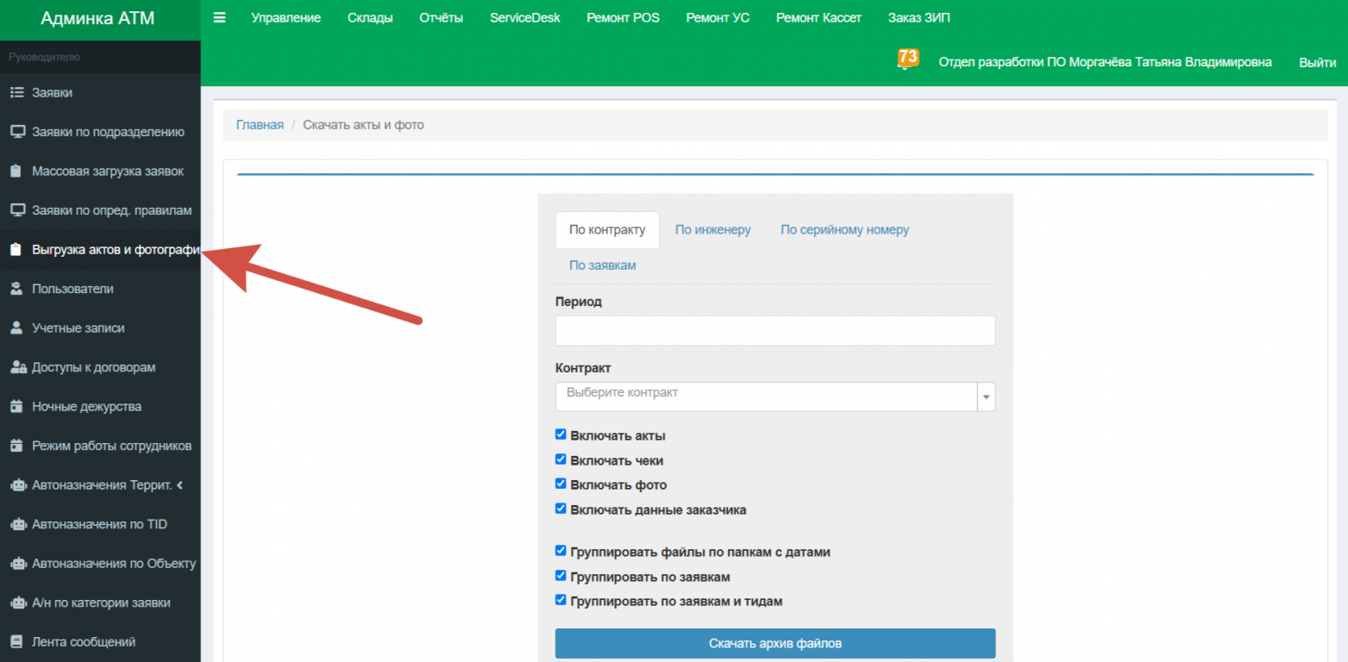The image size is (1348, 662).
Task: Click the clipboard icon beside Массовая загрузка заявок
Action: (16, 172)
